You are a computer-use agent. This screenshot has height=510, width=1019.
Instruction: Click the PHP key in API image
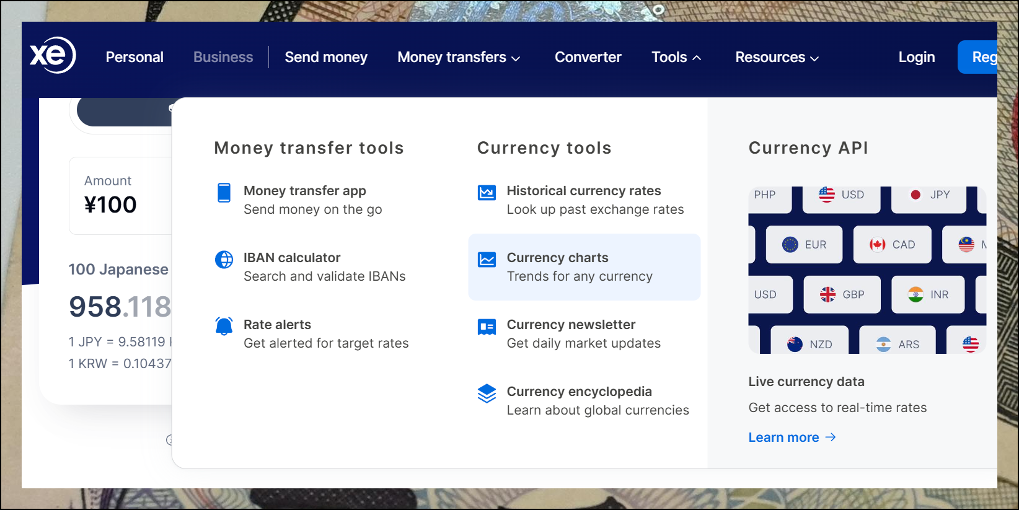click(x=770, y=199)
